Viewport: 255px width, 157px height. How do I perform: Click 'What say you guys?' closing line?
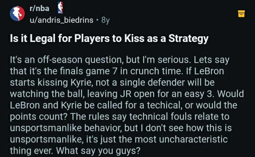pos(98,151)
